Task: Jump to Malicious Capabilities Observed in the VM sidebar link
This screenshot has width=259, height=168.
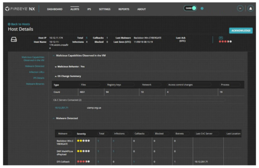Action: click(33, 59)
